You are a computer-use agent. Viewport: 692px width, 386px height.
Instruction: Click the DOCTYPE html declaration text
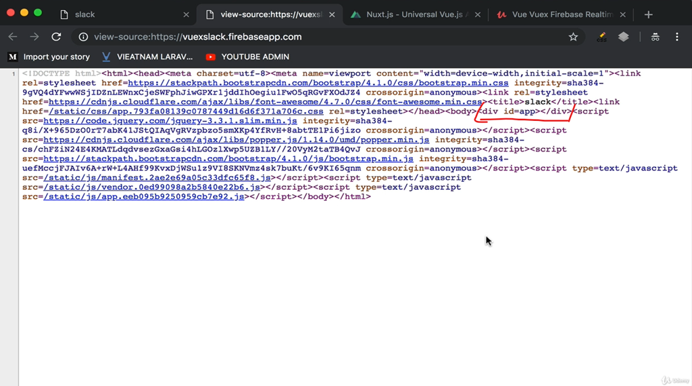(x=61, y=73)
